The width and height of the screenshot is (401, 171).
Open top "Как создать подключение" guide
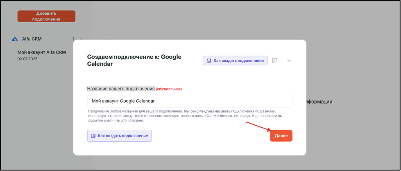(235, 61)
